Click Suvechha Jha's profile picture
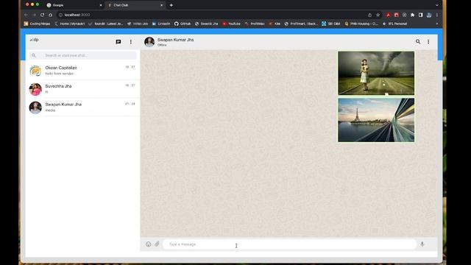471x265 pixels. coord(35,89)
